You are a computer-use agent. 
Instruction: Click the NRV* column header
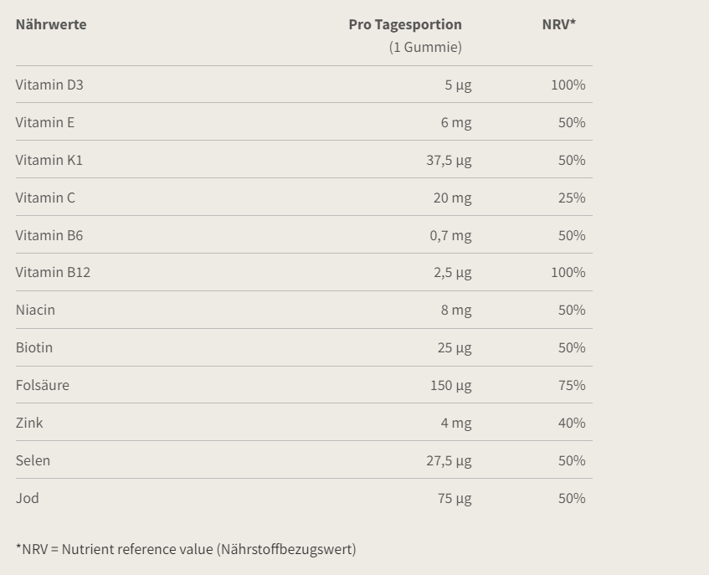click(559, 24)
